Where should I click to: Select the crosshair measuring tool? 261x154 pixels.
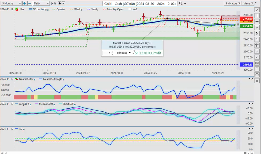pos(257,45)
